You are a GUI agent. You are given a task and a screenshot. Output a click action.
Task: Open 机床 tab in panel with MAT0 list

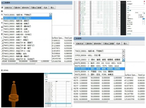click(118, 44)
